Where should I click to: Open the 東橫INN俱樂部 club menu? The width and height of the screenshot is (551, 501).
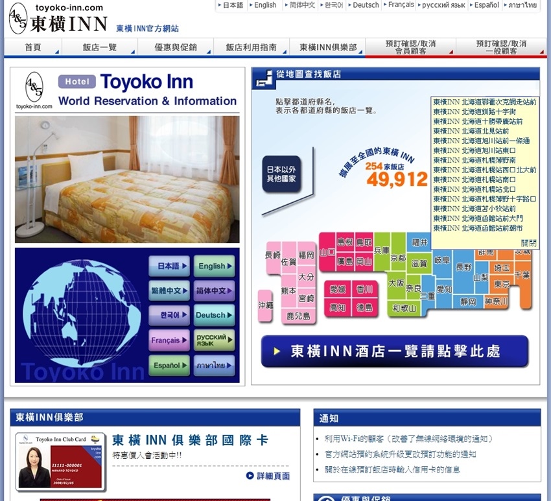[x=327, y=47]
